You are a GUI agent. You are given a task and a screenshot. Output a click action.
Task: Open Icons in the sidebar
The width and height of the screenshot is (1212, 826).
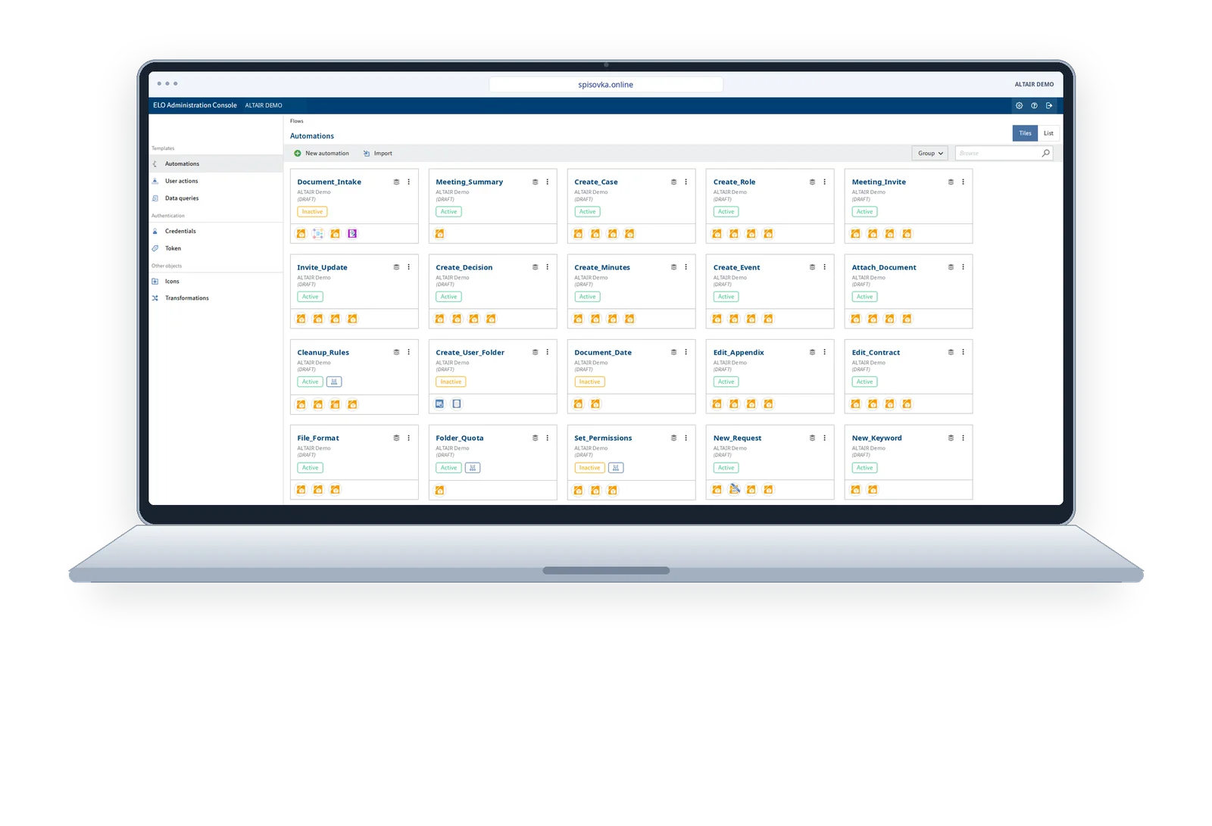click(216, 281)
